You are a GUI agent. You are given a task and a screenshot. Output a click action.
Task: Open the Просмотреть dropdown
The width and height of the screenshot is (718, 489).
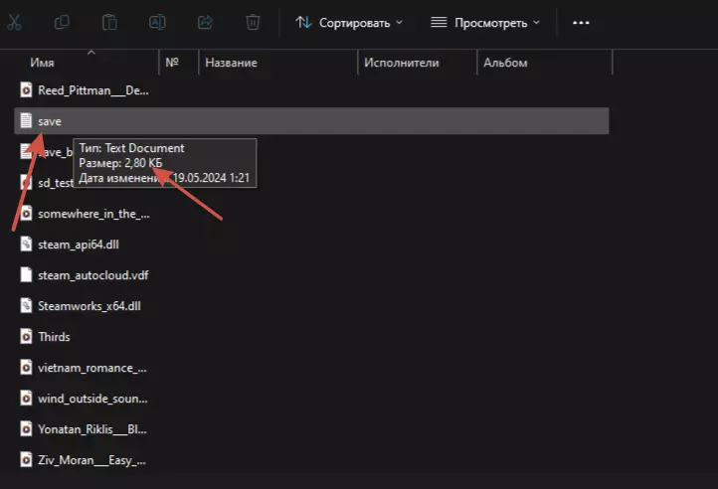click(485, 23)
